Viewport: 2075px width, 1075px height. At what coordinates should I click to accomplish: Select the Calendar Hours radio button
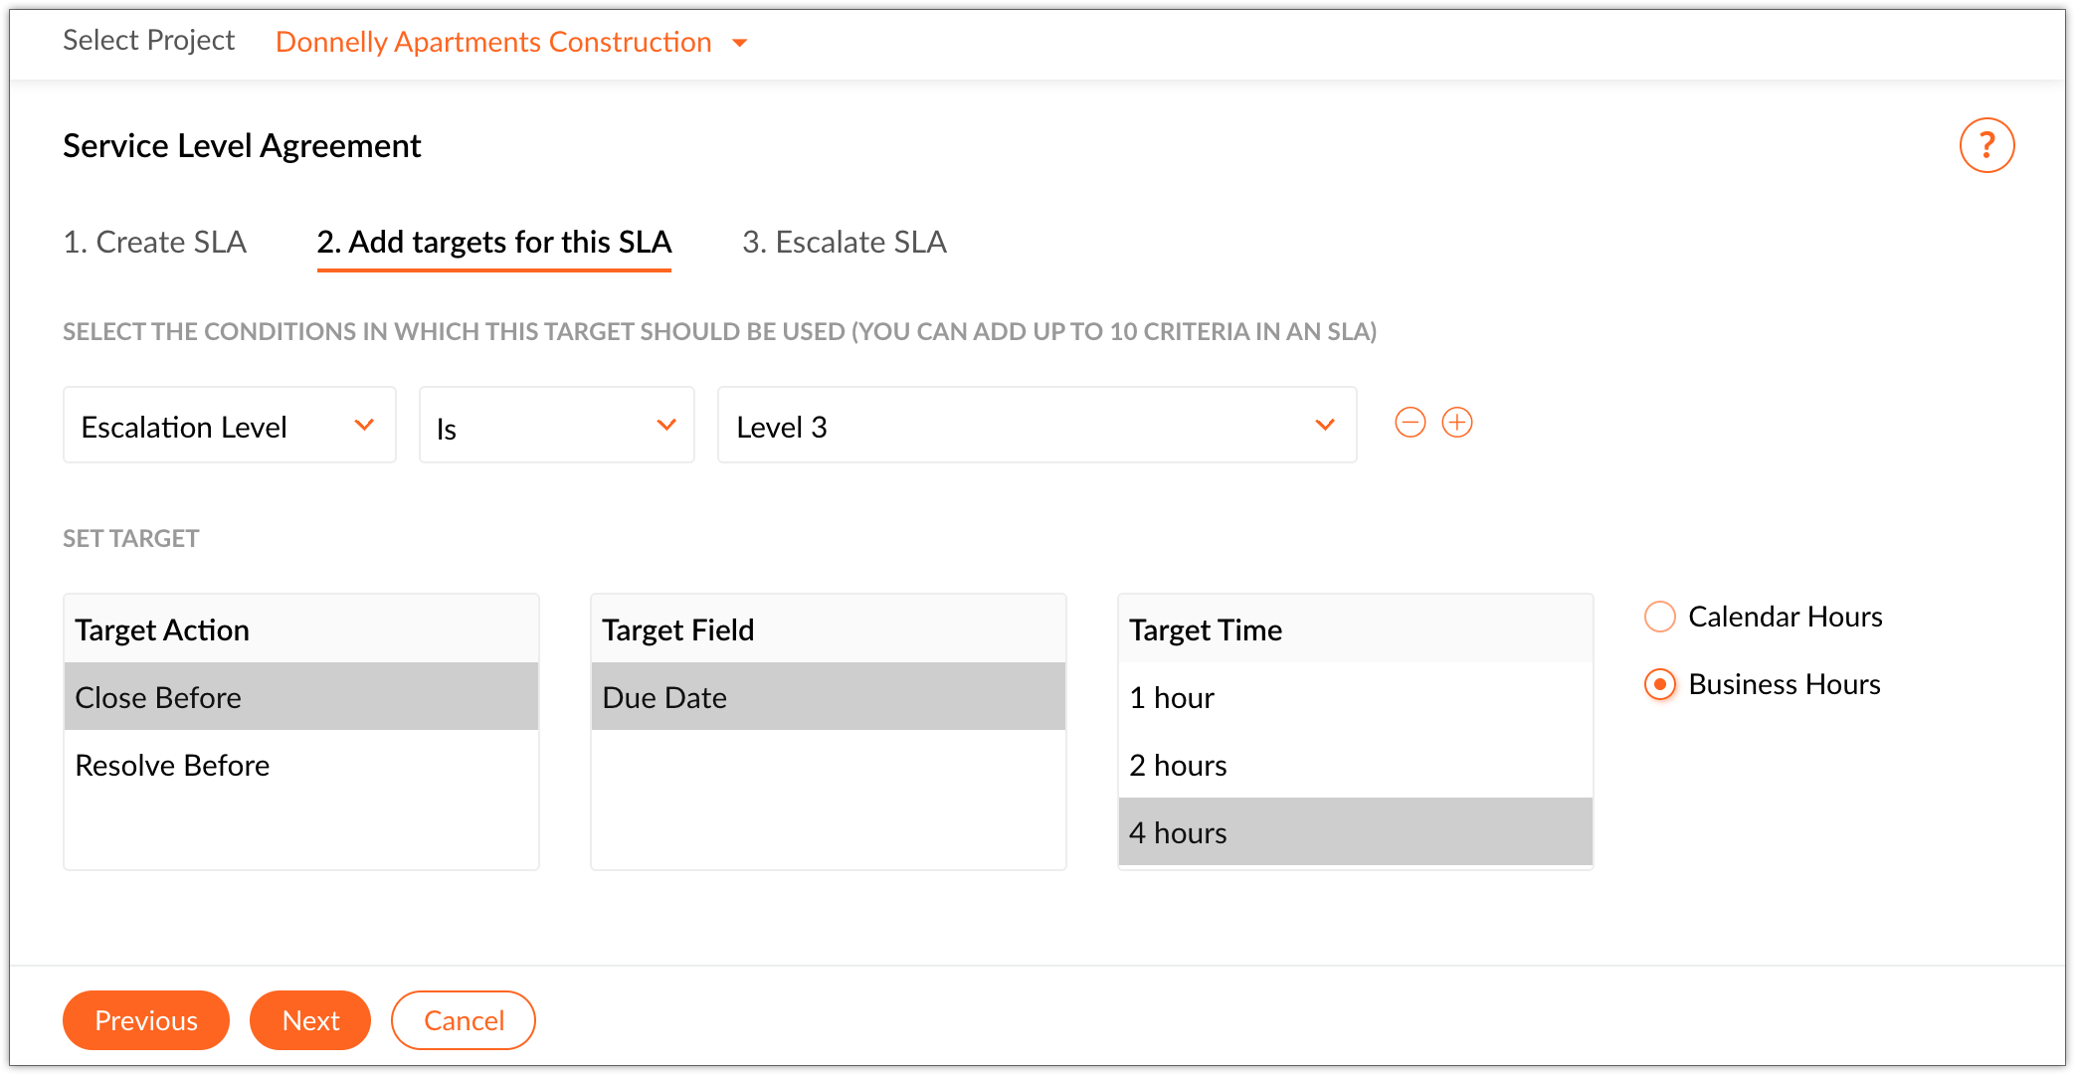point(1660,617)
